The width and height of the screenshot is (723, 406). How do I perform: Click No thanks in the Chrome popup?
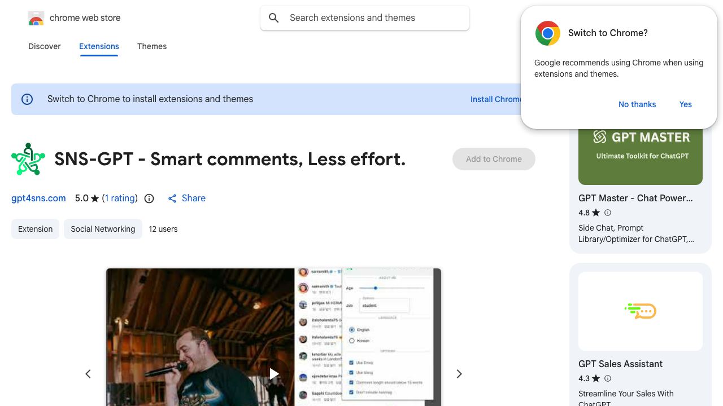(x=637, y=104)
